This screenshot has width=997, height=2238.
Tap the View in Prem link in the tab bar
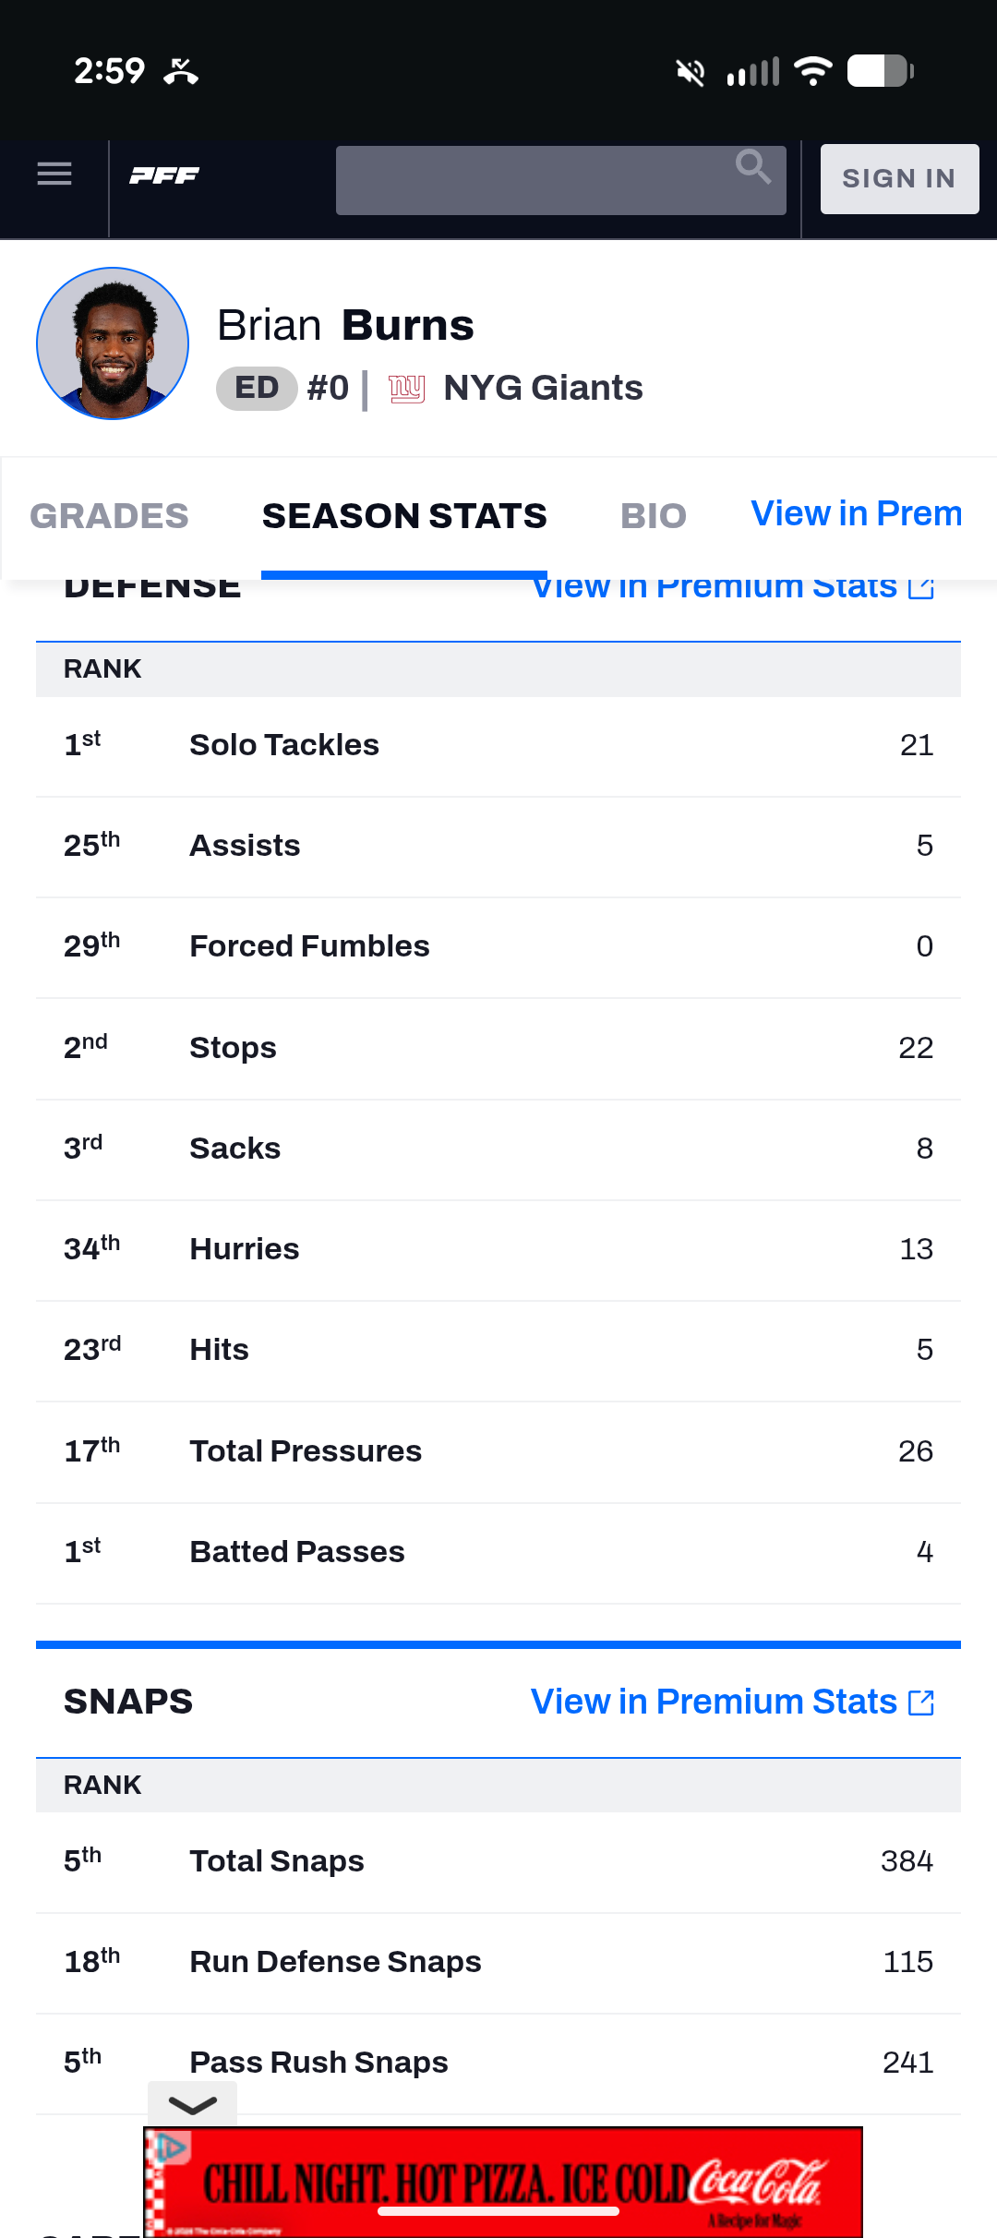coord(856,513)
